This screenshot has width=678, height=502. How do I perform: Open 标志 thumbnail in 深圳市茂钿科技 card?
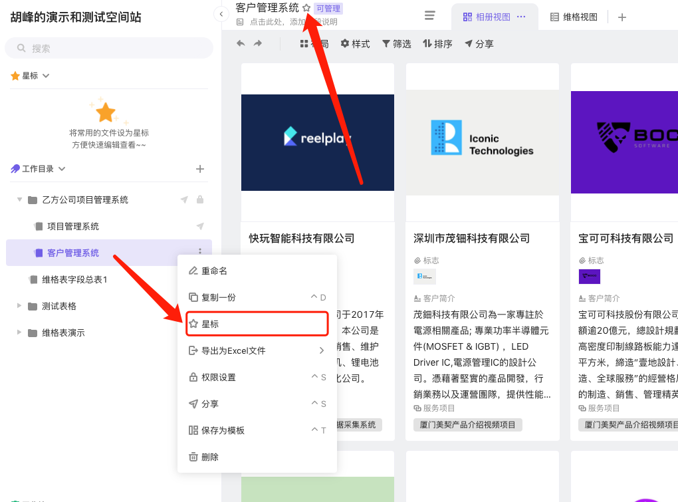coord(425,277)
